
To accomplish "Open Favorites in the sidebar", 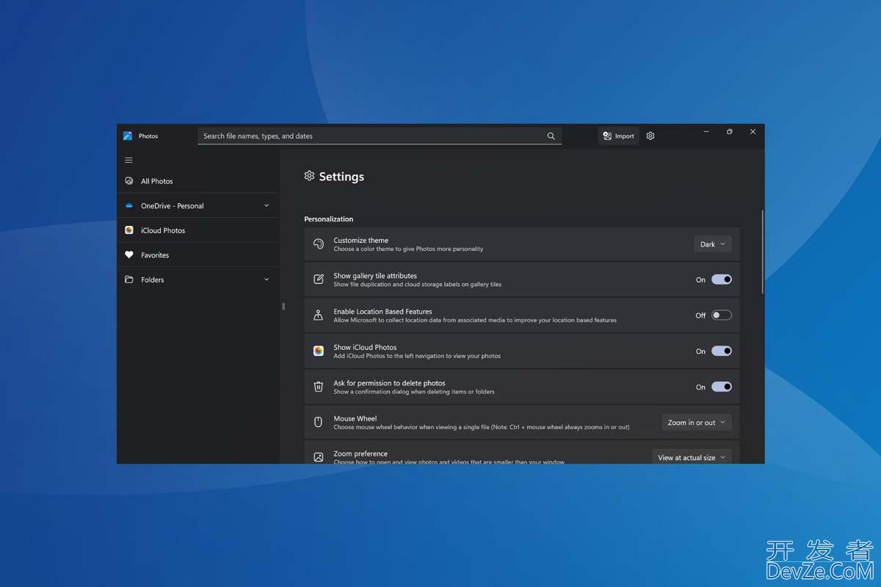I will (155, 255).
